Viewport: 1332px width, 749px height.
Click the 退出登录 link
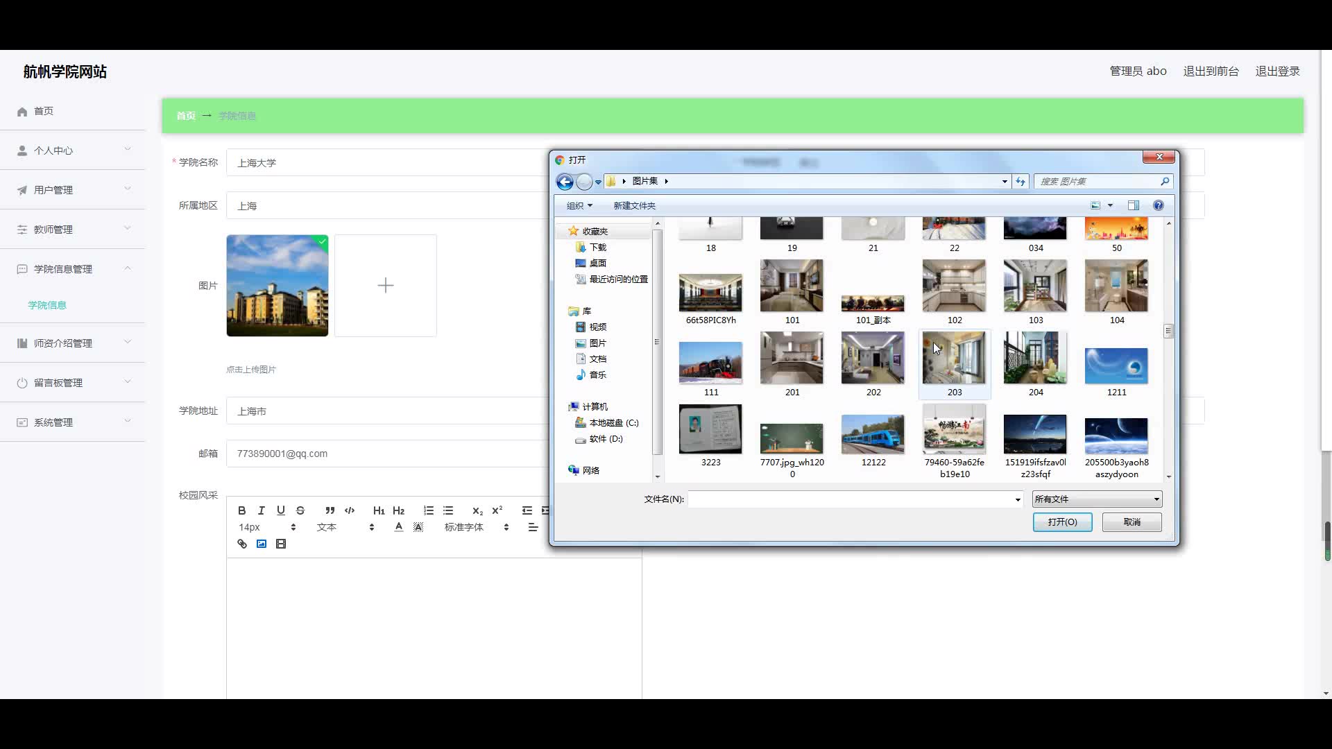point(1277,71)
